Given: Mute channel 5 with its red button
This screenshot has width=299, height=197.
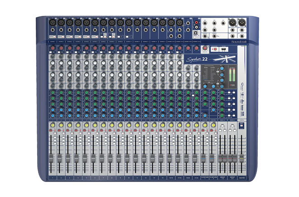Looking at the screenshot, I should tap(85, 130).
